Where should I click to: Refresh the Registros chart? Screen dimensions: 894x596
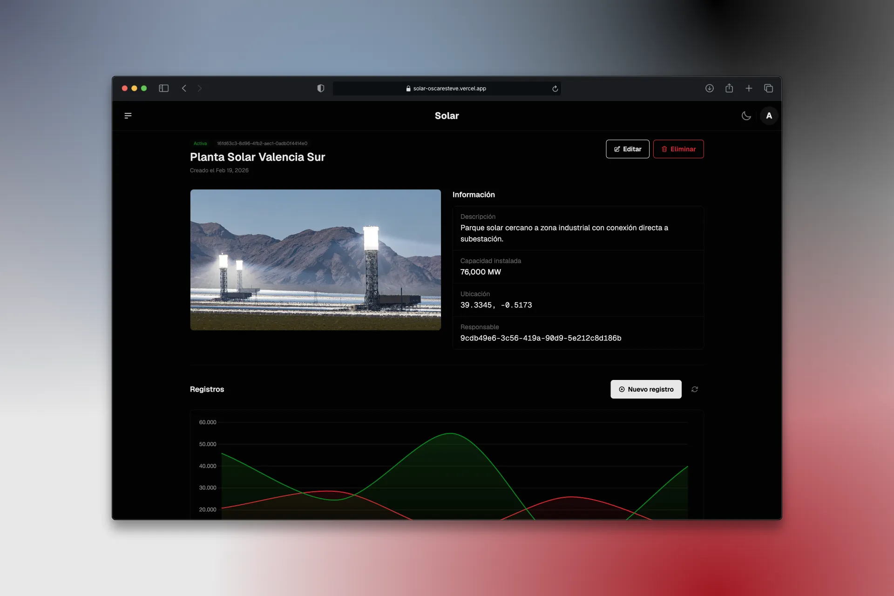[694, 389]
